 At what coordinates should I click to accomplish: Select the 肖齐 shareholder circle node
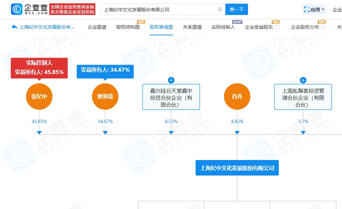(x=237, y=97)
